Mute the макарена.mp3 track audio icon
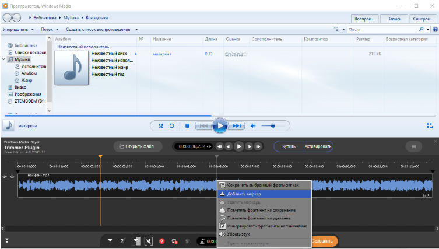The width and height of the screenshot is (439, 249). point(5,177)
